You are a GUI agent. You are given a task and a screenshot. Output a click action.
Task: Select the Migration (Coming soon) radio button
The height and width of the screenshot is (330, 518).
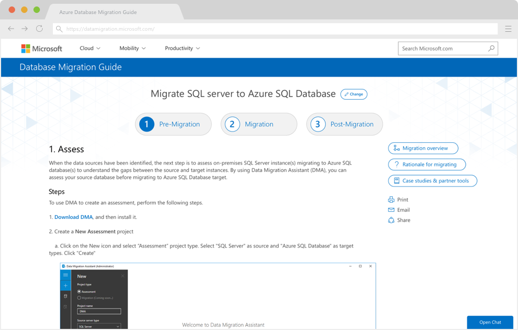click(x=79, y=298)
